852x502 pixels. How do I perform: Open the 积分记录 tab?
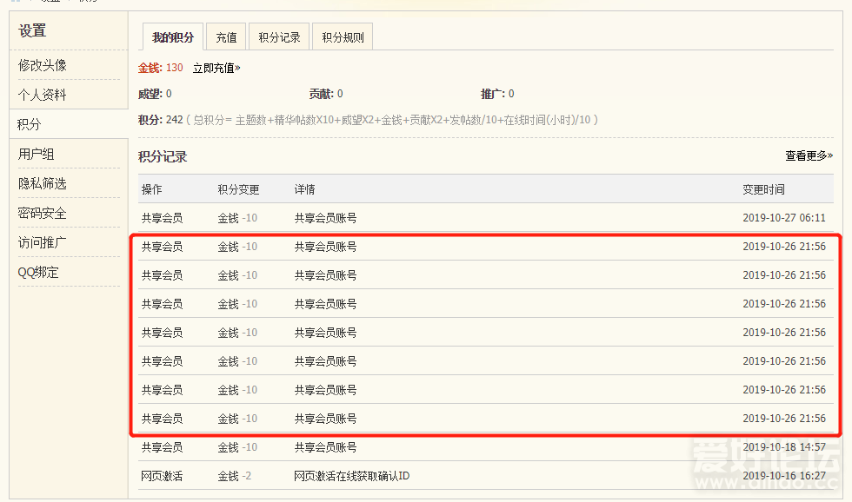(279, 37)
